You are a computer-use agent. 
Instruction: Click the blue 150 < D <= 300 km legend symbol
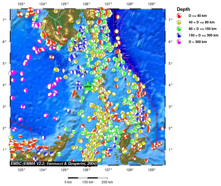point(179,35)
